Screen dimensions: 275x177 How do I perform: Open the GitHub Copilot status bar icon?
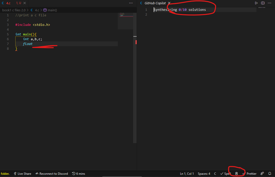tap(236, 173)
